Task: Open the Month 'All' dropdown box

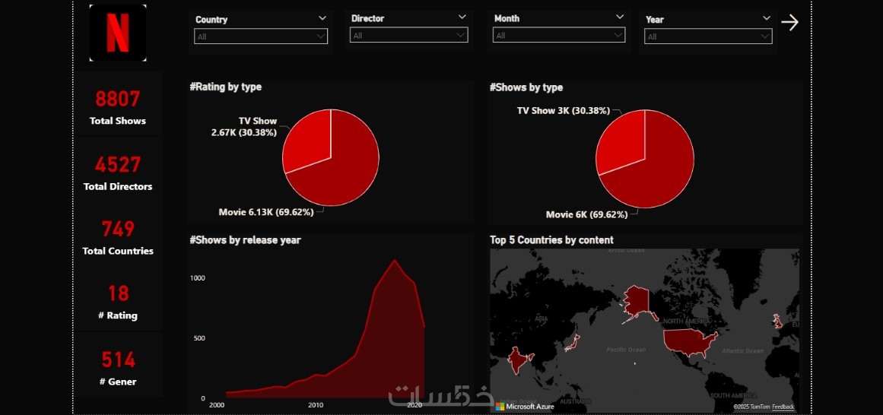Action: tap(559, 36)
